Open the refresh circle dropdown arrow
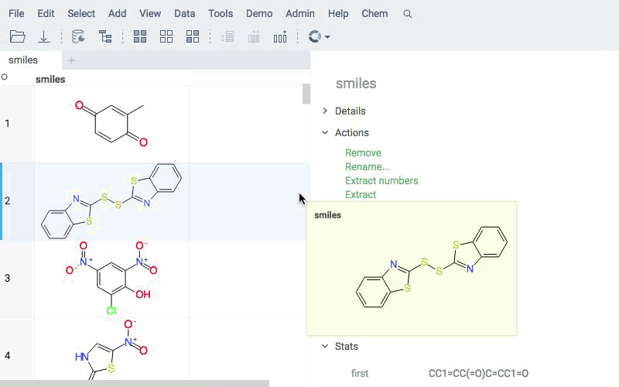619x387 pixels. click(x=328, y=36)
